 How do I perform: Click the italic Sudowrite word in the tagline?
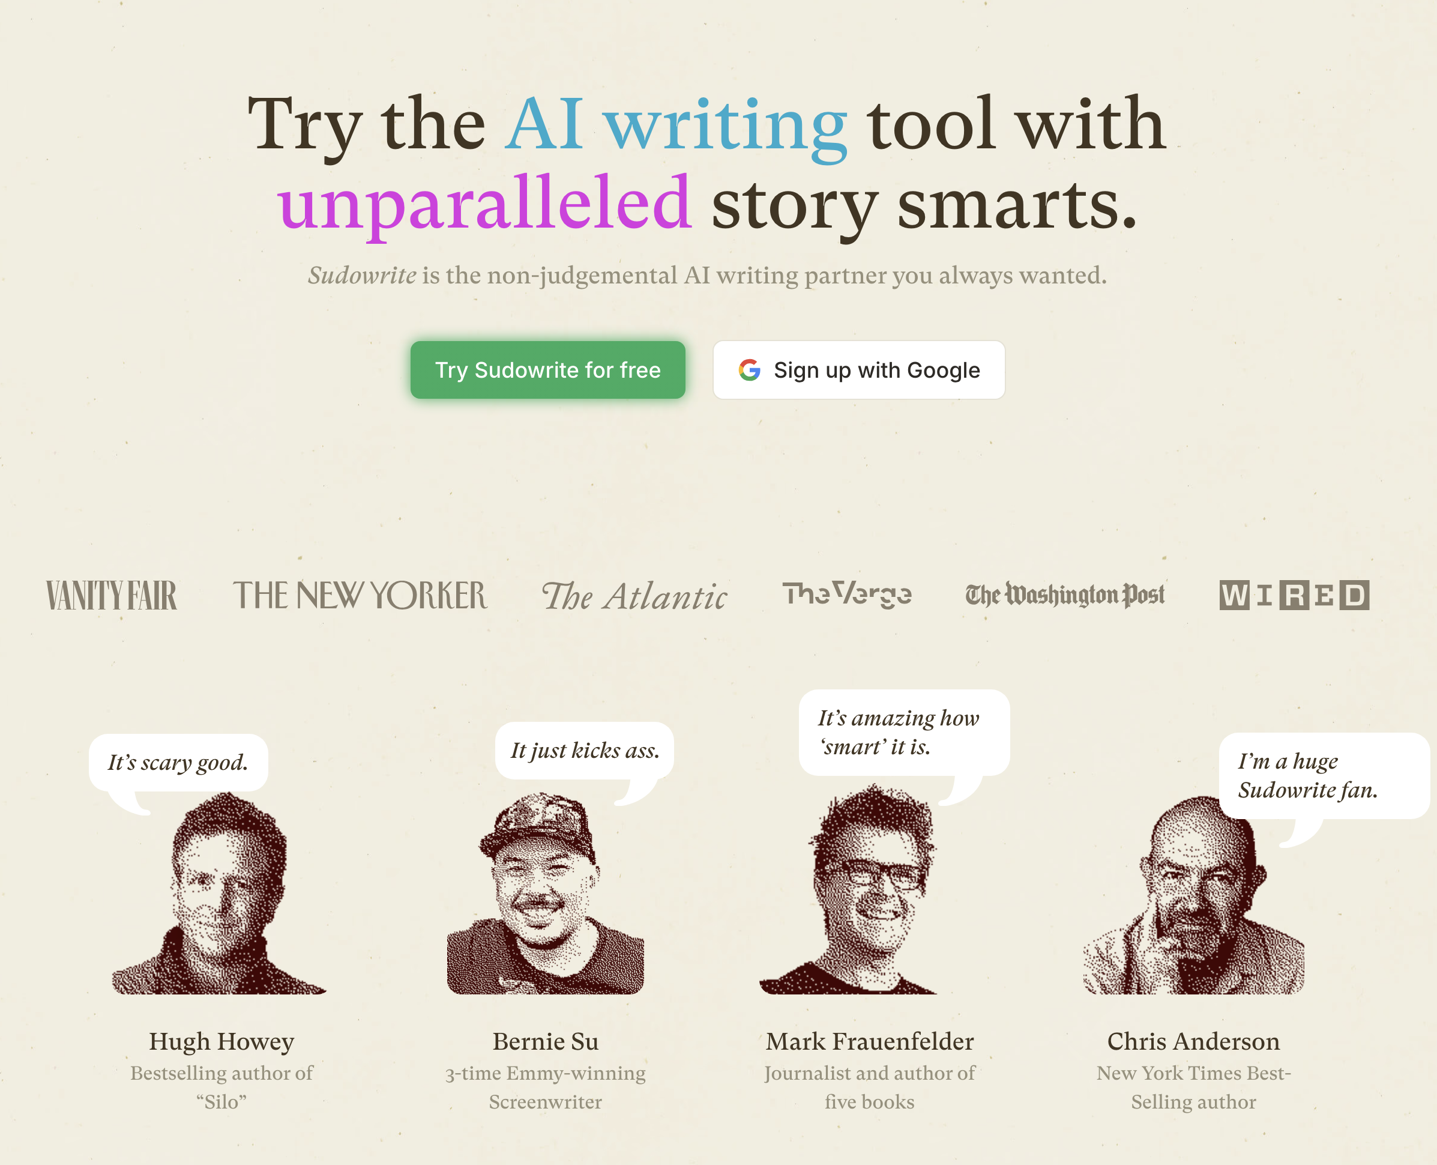pos(363,275)
